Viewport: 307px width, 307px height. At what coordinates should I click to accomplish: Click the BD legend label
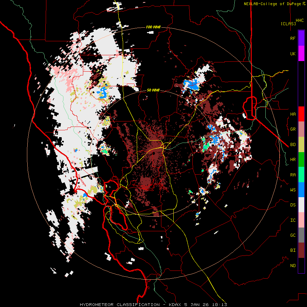(293, 145)
